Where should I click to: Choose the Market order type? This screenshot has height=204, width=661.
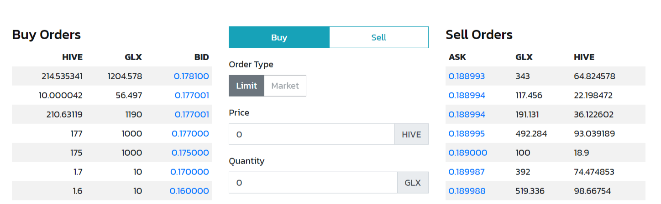tap(285, 86)
